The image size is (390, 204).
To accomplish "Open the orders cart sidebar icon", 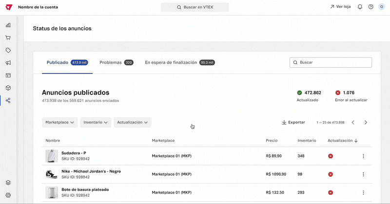I will pos(8,37).
